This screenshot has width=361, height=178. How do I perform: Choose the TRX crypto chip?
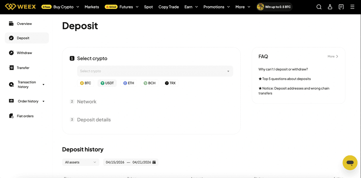click(x=170, y=83)
